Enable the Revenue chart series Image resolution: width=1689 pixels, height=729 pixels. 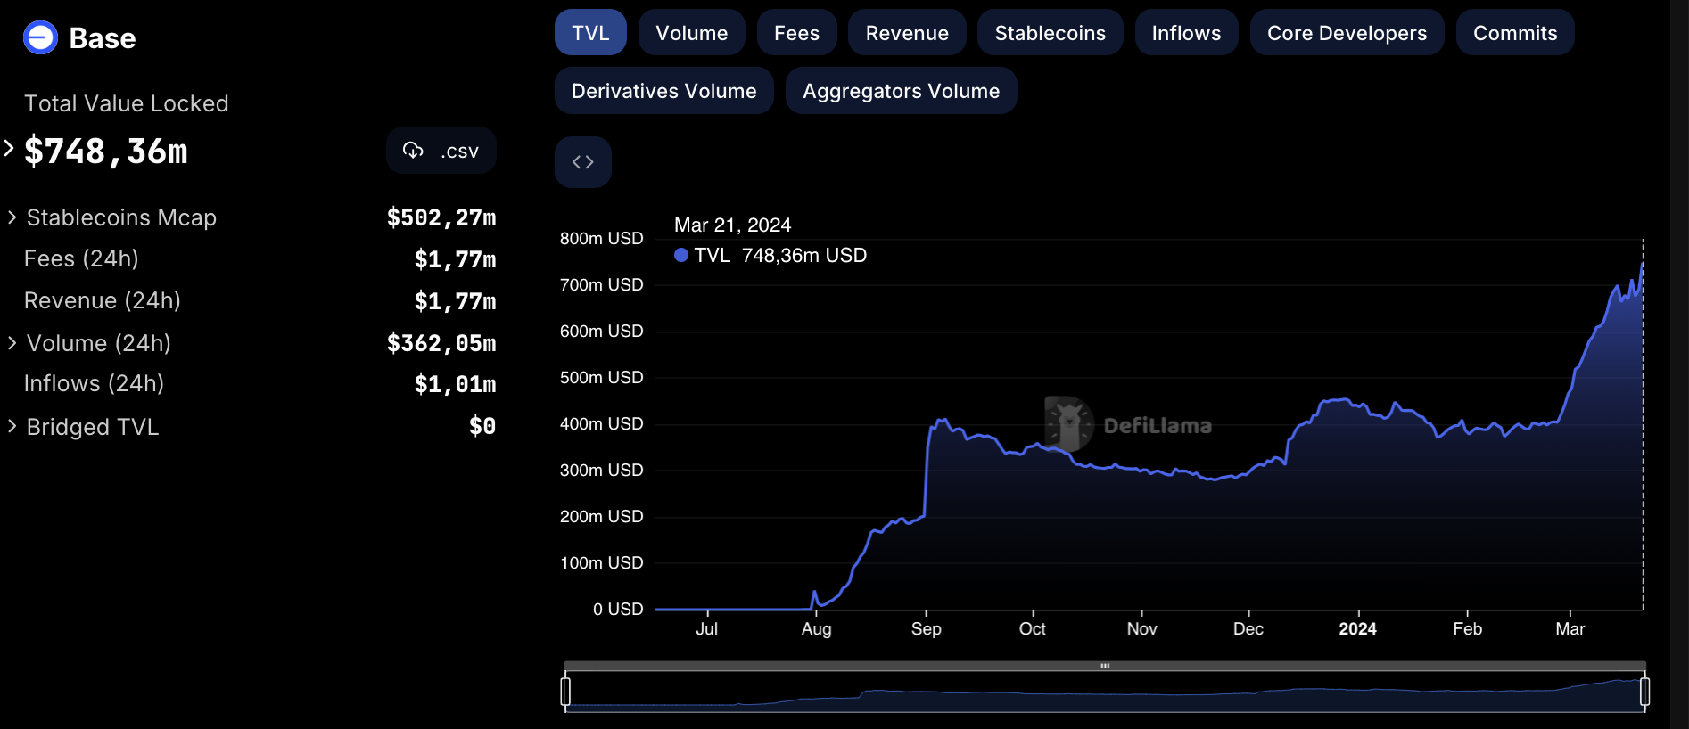[907, 33]
